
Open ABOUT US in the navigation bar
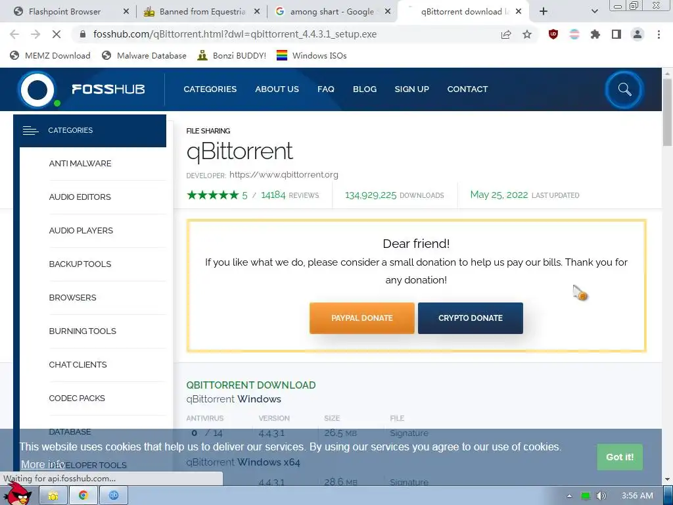coord(277,89)
